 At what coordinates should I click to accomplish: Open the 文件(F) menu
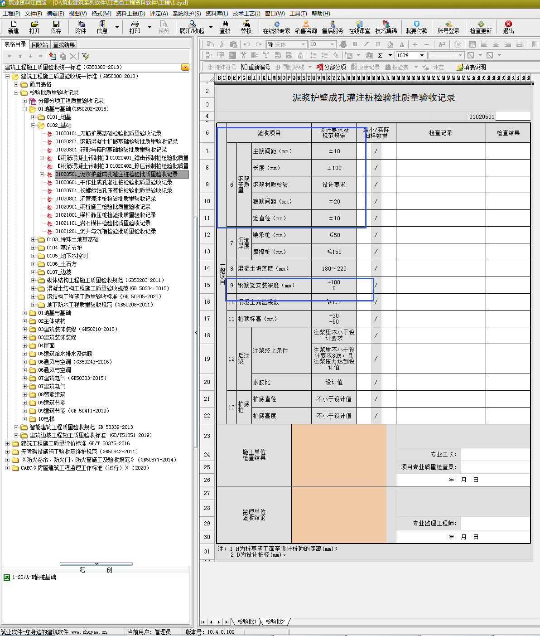click(34, 14)
